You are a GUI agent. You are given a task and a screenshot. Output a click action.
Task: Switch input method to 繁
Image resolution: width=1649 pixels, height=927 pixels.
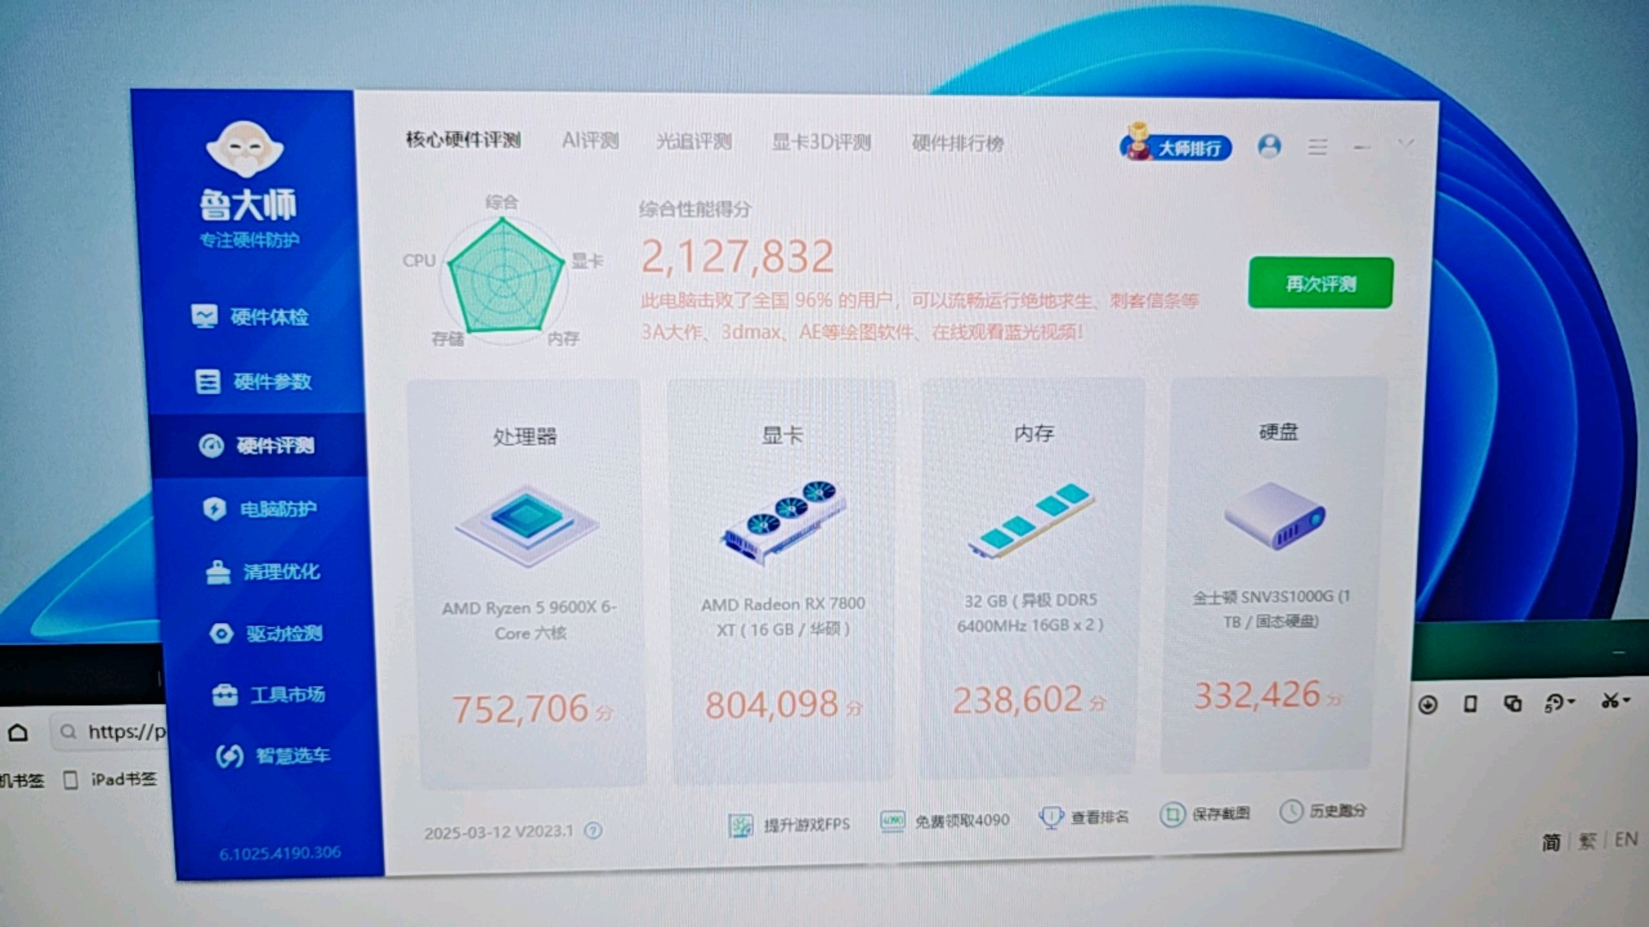(x=1587, y=840)
